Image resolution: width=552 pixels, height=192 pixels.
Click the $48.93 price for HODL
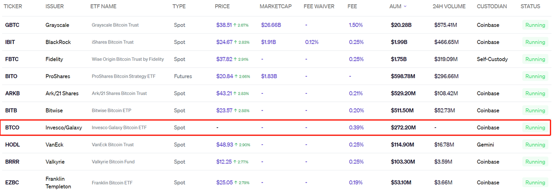tap(224, 145)
